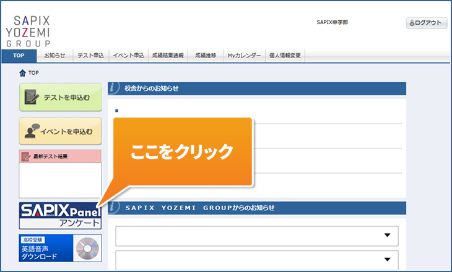Viewport: 452px width, 272px height.
Task: Click the テストを申込む green button
Action: [61, 97]
